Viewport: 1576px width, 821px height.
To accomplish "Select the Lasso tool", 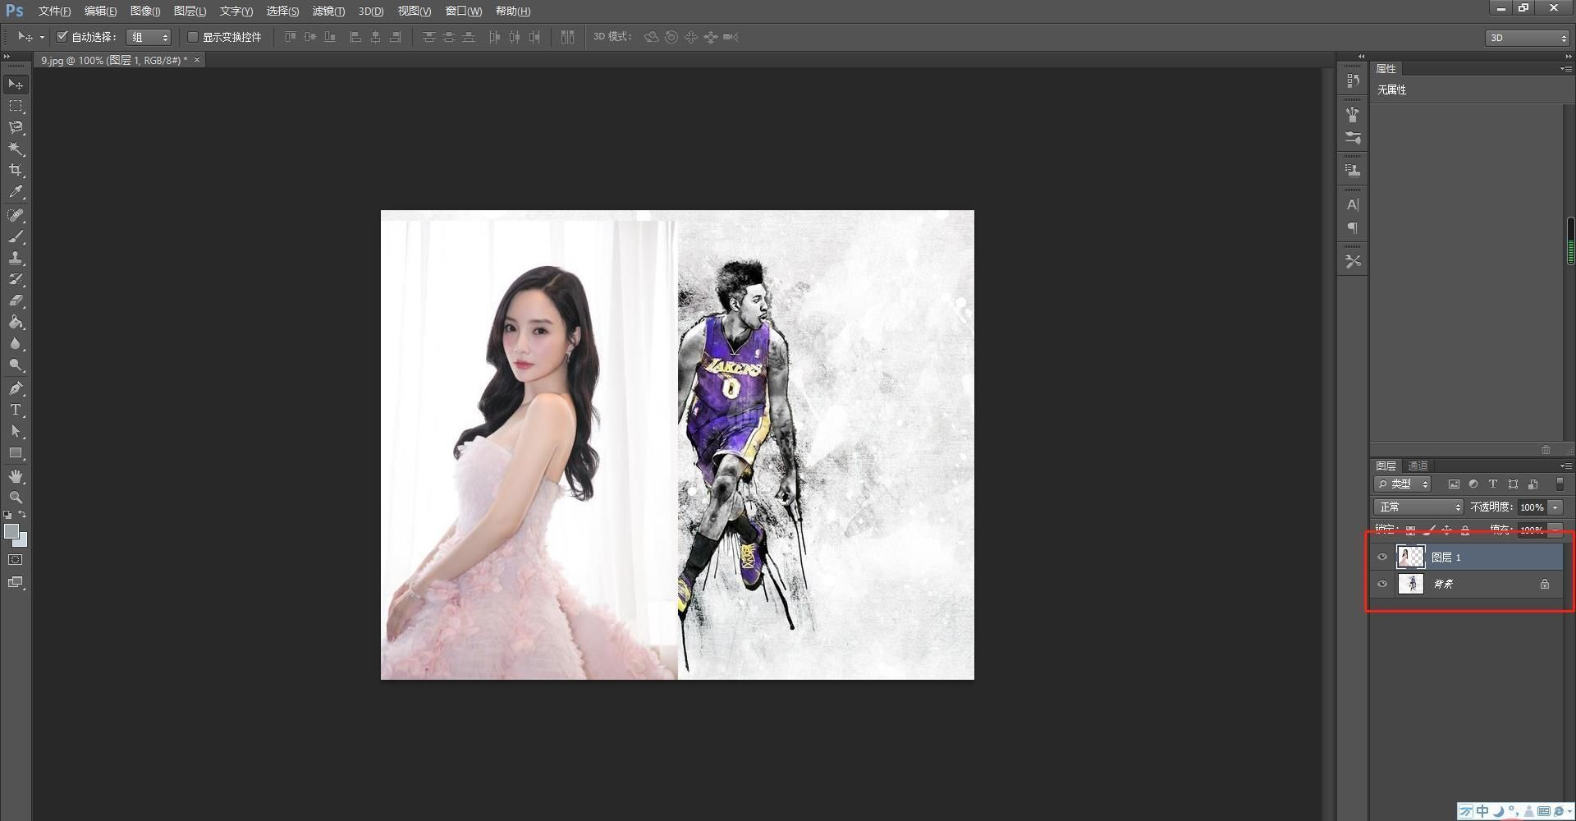I will [x=16, y=127].
